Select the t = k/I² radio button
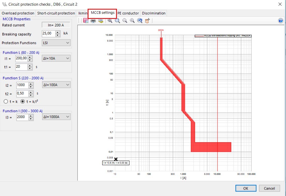 pos(23,101)
